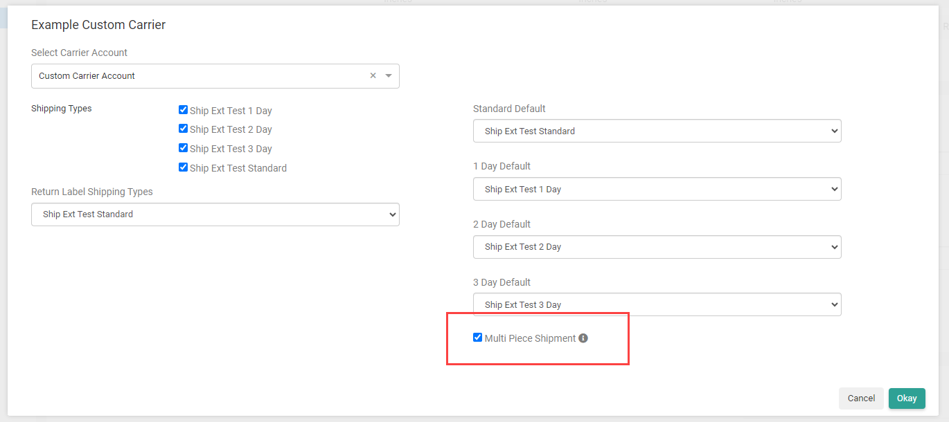Click the info icon beside Multi Piece Shipment
Viewport: 949px width, 422px height.
[583, 338]
